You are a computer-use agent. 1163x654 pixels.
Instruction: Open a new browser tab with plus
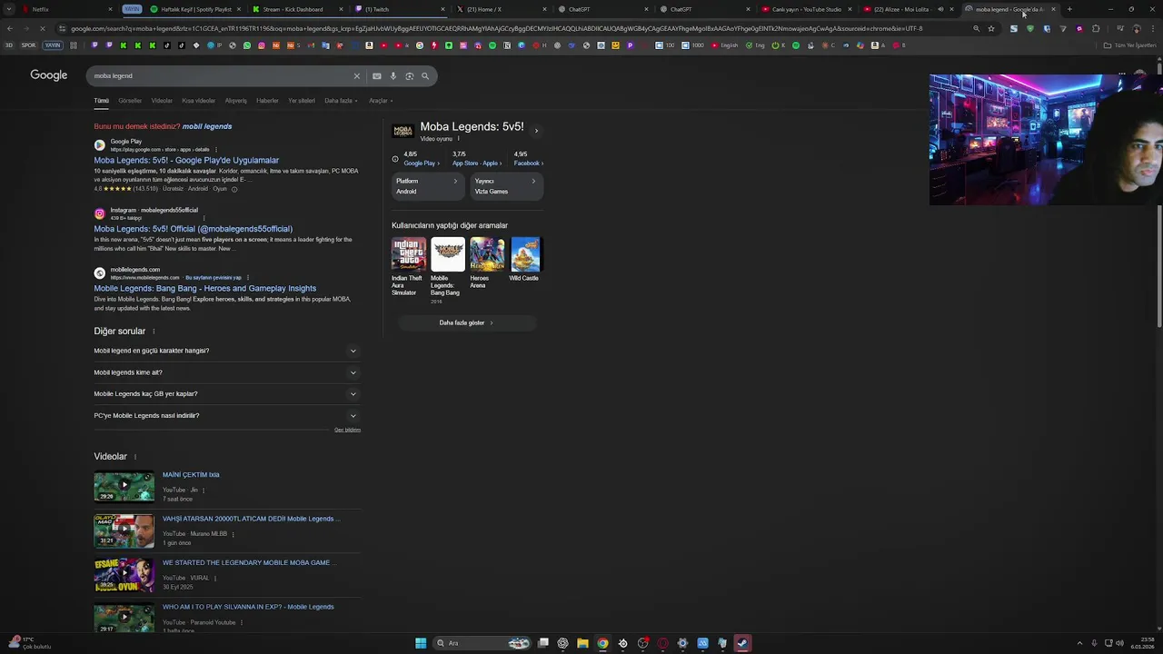1069,9
